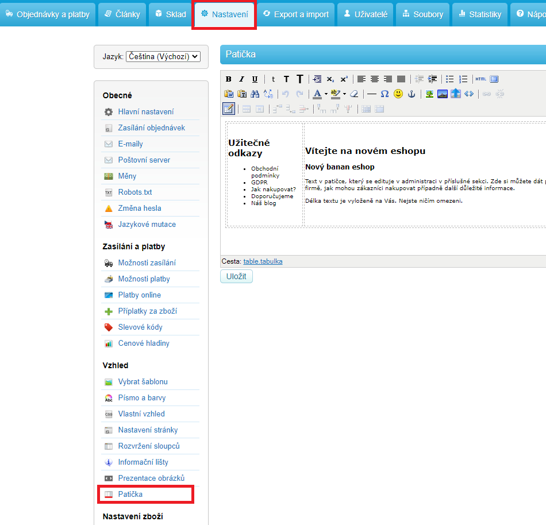Click the anchor icon in the toolbar

pos(411,94)
